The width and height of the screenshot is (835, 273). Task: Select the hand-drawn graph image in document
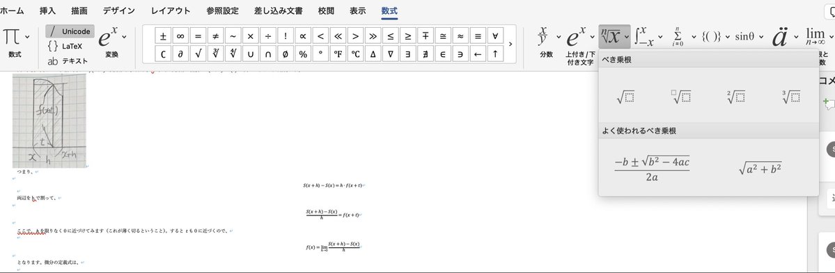49,121
